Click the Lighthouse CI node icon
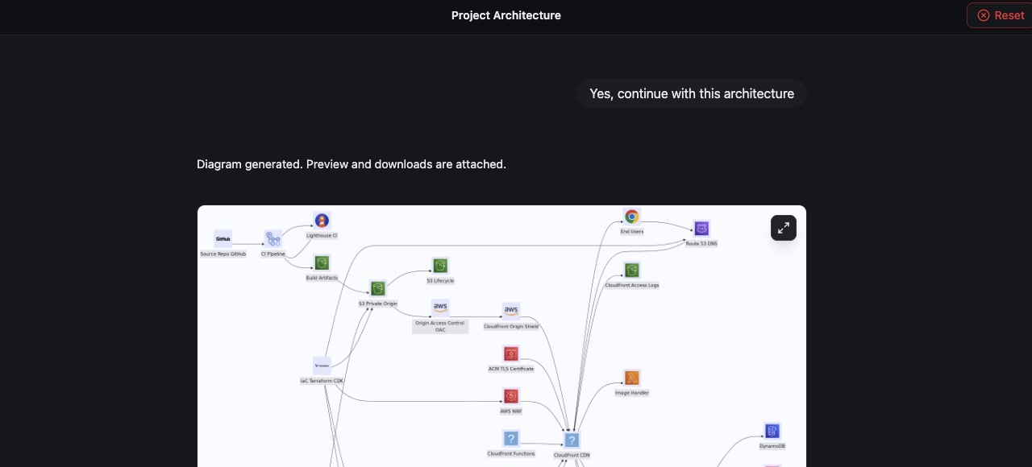 tap(322, 221)
